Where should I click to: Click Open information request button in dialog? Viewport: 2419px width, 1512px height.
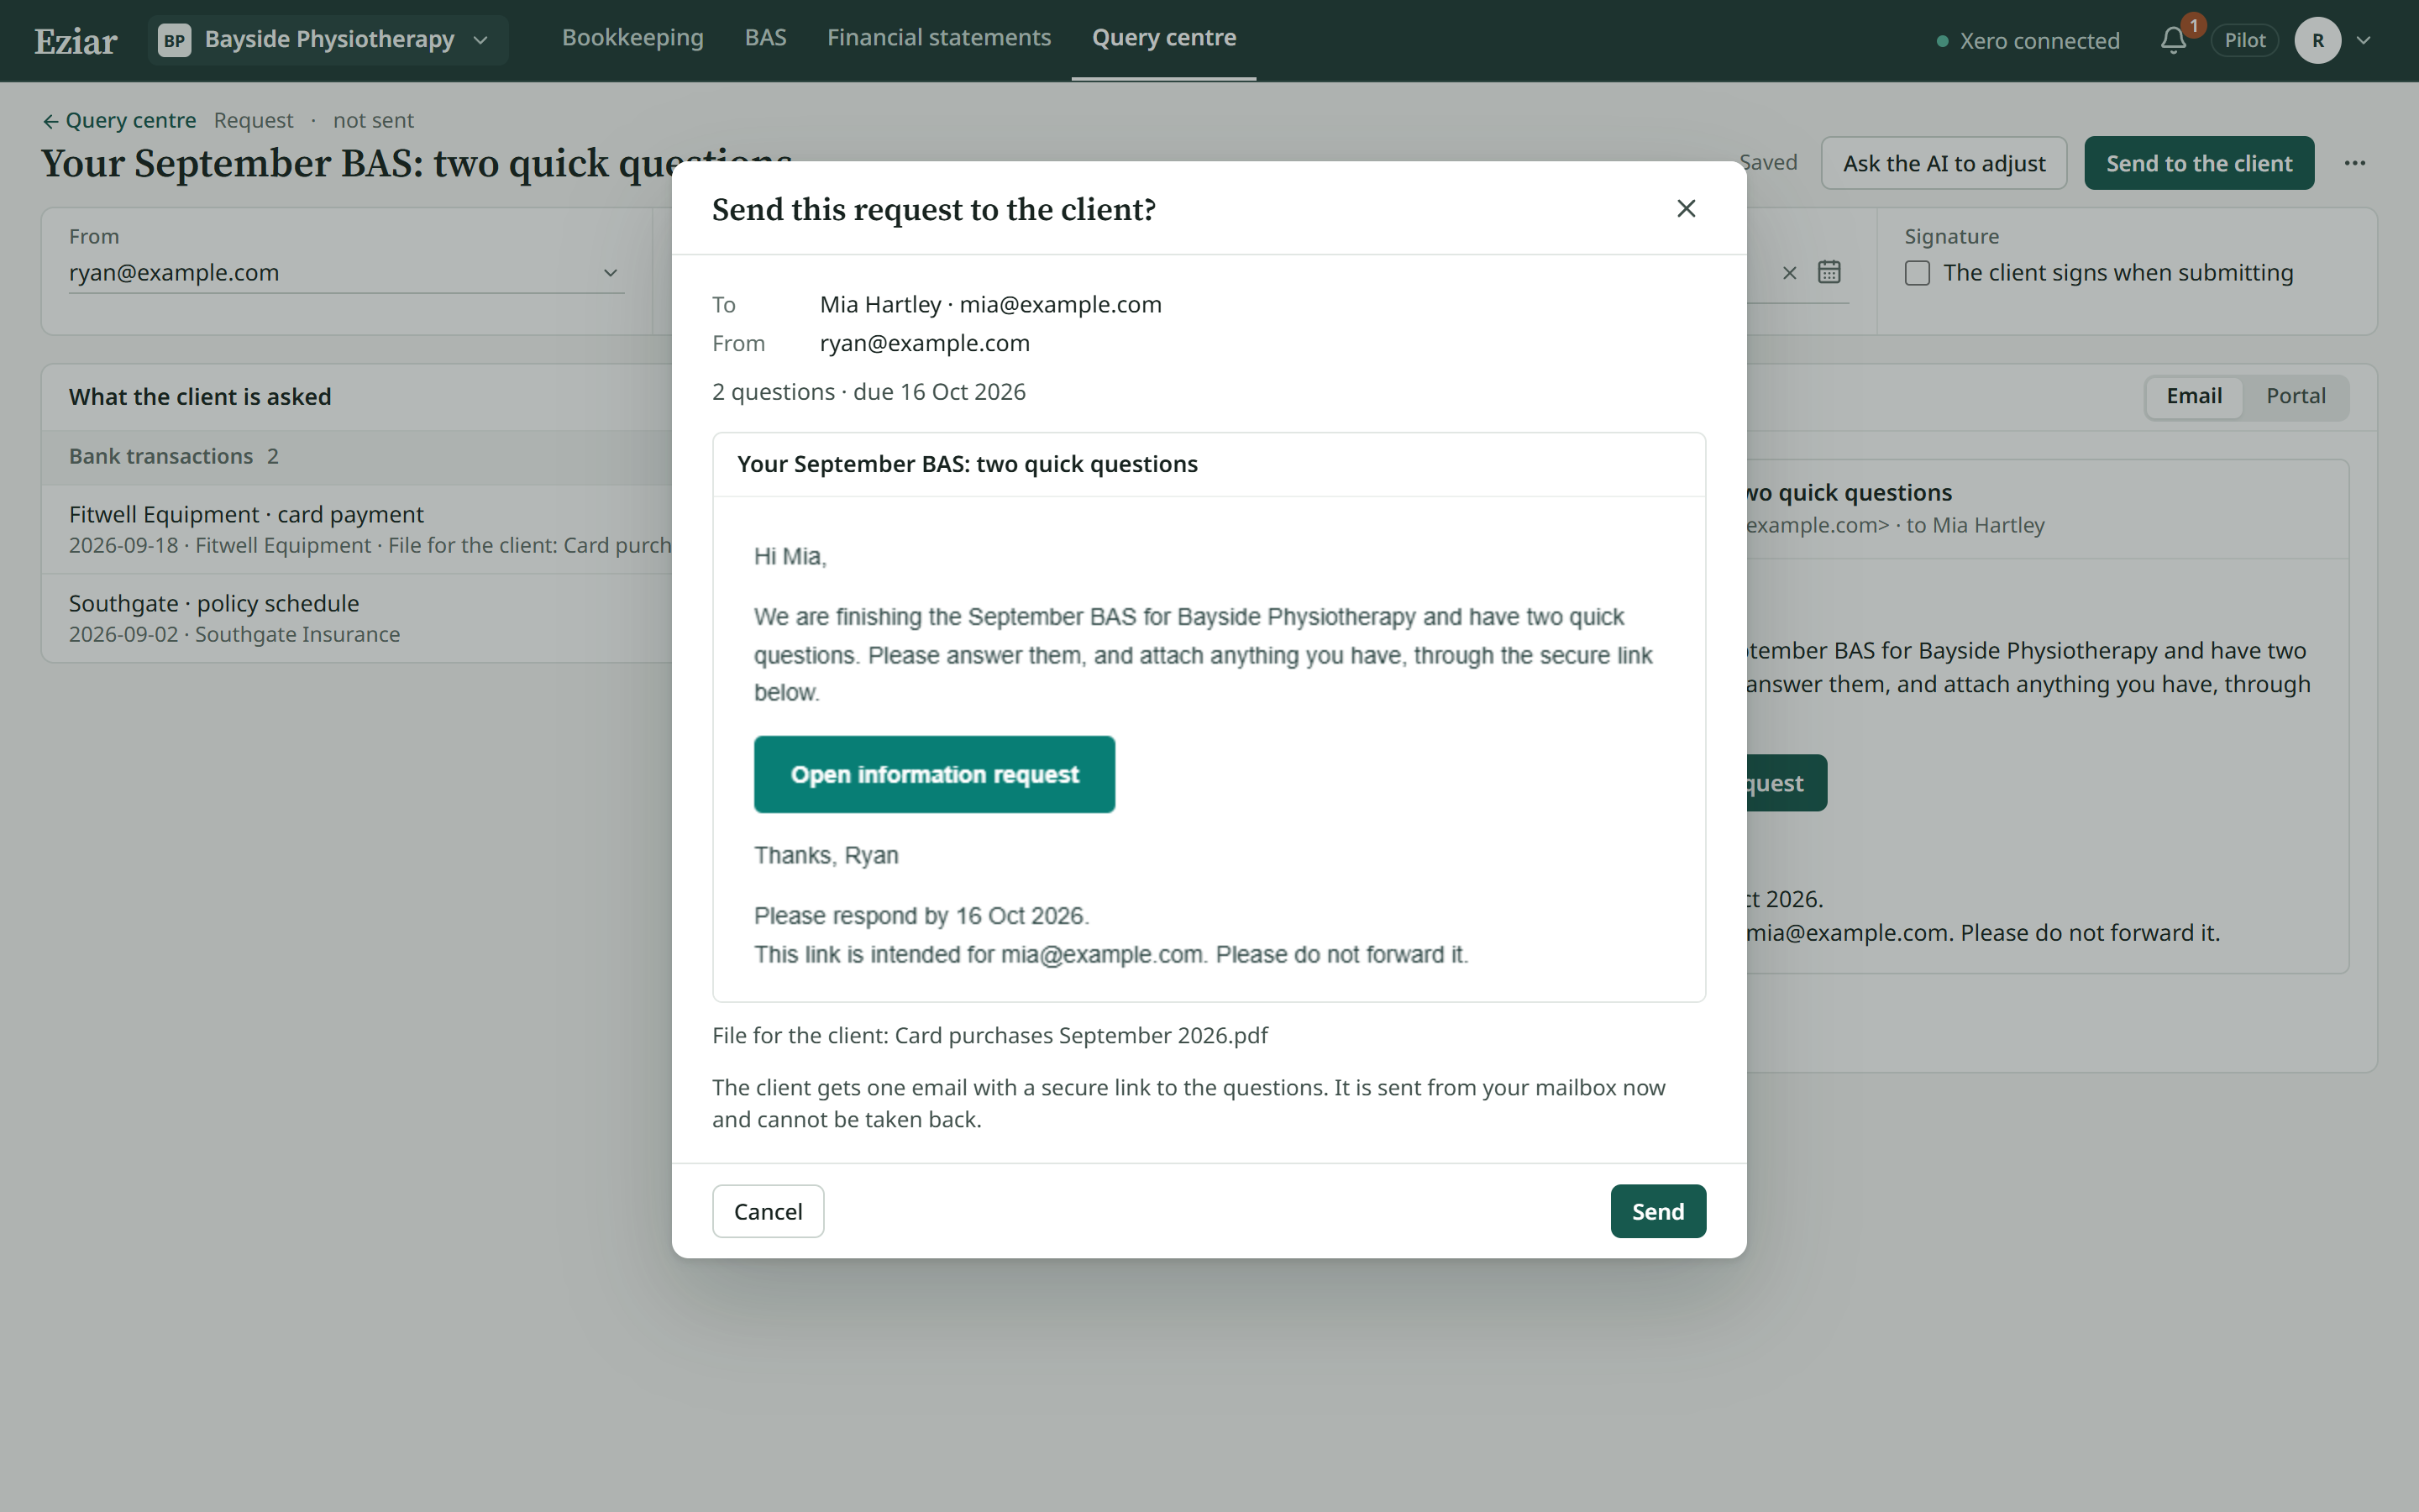pyautogui.click(x=935, y=774)
